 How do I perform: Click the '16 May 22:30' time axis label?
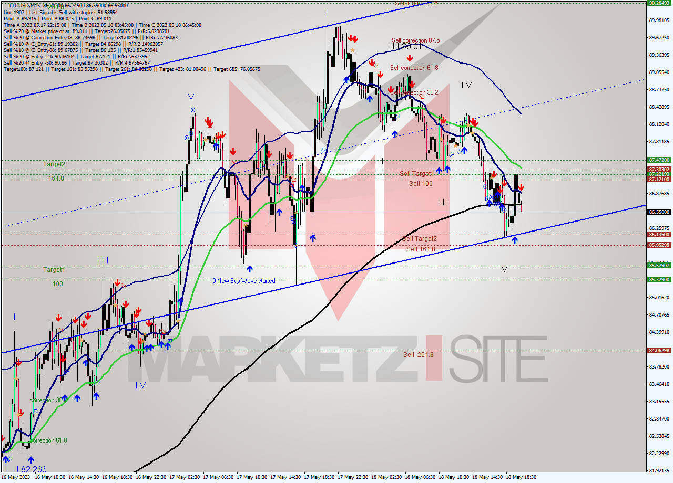tap(152, 477)
